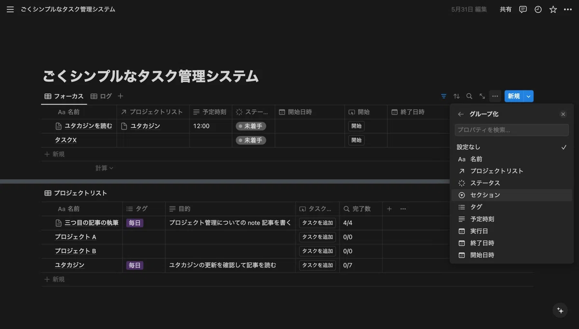The height and width of the screenshot is (329, 579).
Task: Click タスクを追加 in ユタカジン project row
Action: point(317,265)
